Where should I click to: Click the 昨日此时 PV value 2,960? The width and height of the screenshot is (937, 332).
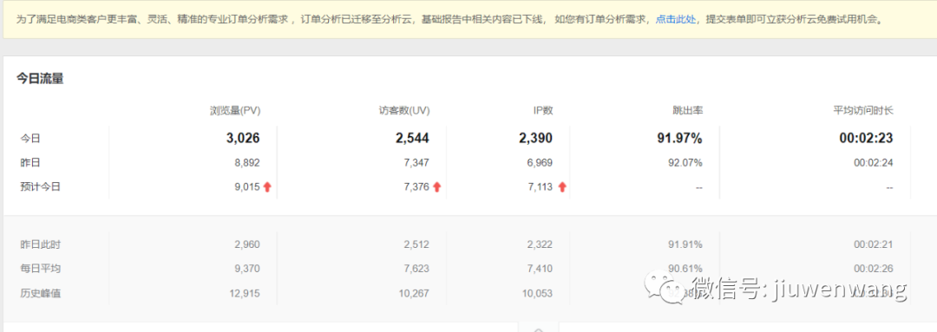(x=248, y=244)
